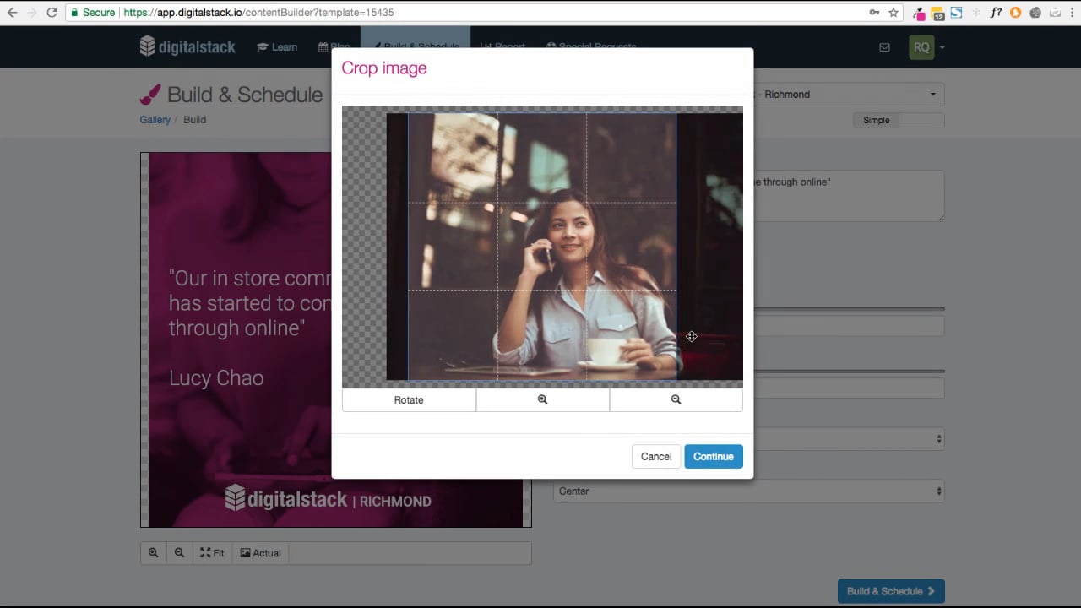Click the preview zoom-in magnifier below canvas
The image size is (1081, 608).
tap(154, 553)
